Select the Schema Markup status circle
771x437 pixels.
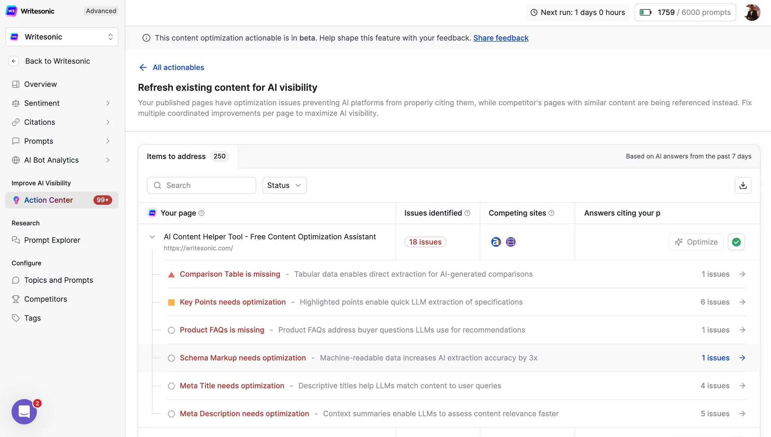171,358
